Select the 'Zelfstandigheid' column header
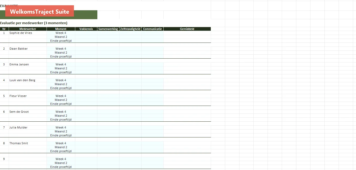The height and width of the screenshot is (170, 356). click(x=130, y=29)
